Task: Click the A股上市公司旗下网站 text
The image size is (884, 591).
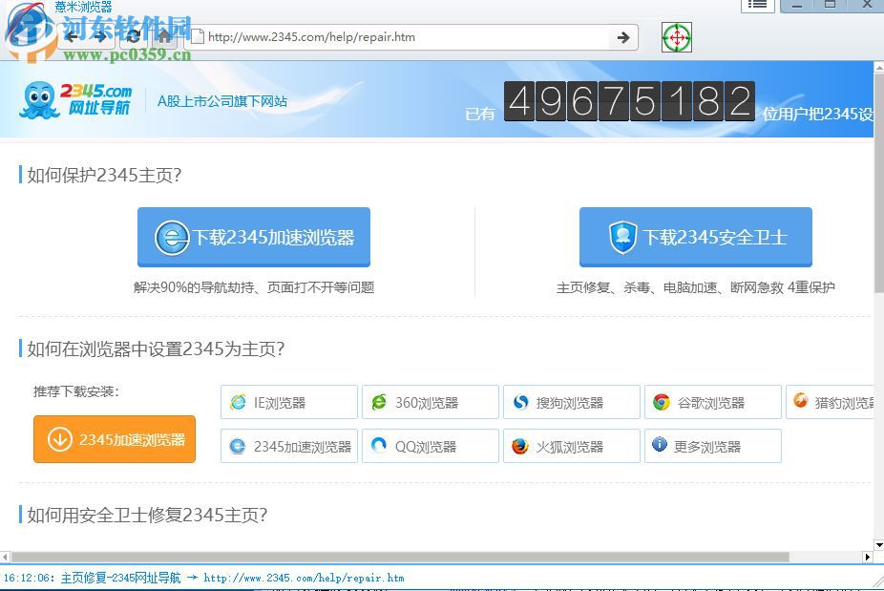Action: click(x=222, y=101)
